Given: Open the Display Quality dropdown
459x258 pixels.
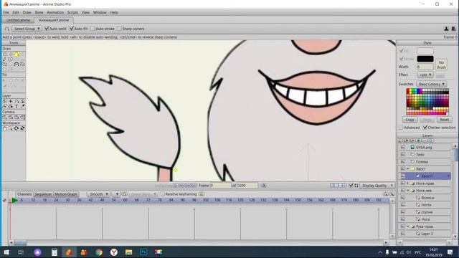Looking at the screenshot, I should [x=377, y=186].
